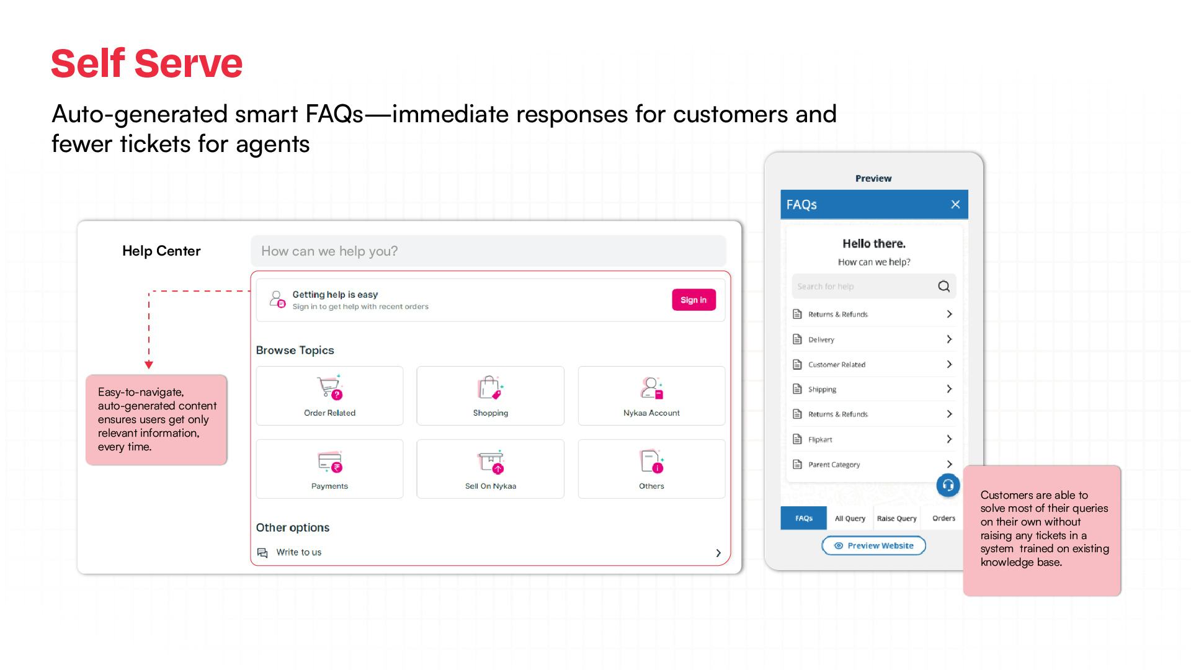The image size is (1191, 670).
Task: Click the headset support chat icon
Action: (x=948, y=485)
